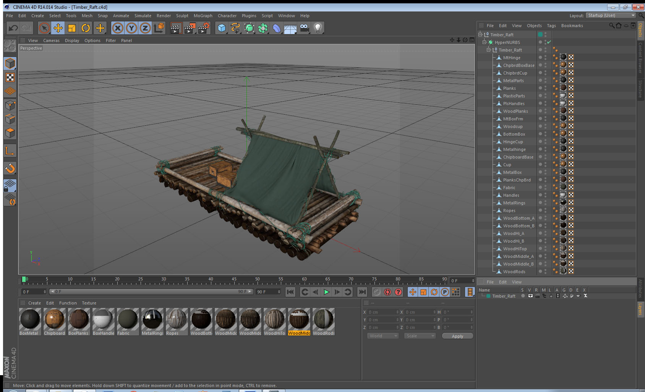Play the animation forwards

[x=326, y=292]
